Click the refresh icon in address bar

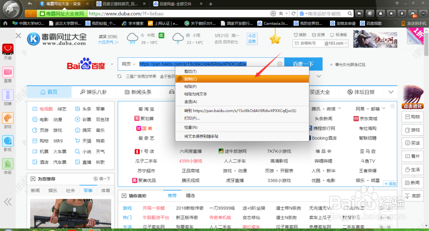(x=293, y=13)
